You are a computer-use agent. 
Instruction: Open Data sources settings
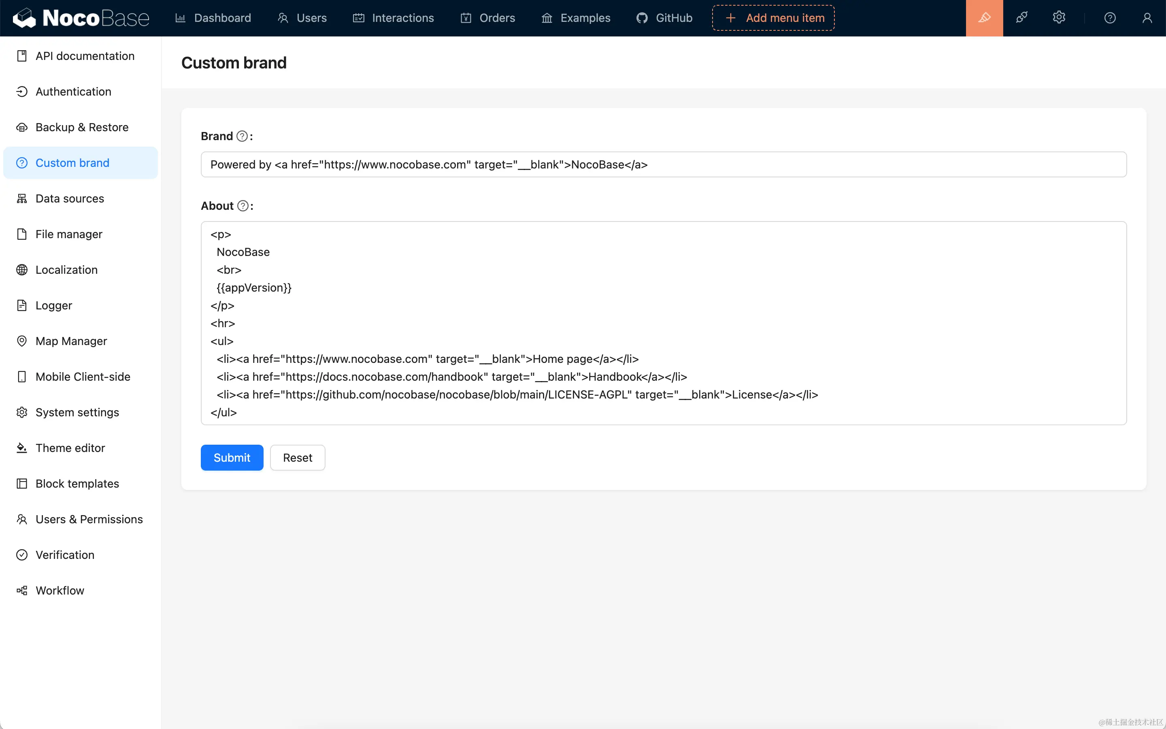81,198
